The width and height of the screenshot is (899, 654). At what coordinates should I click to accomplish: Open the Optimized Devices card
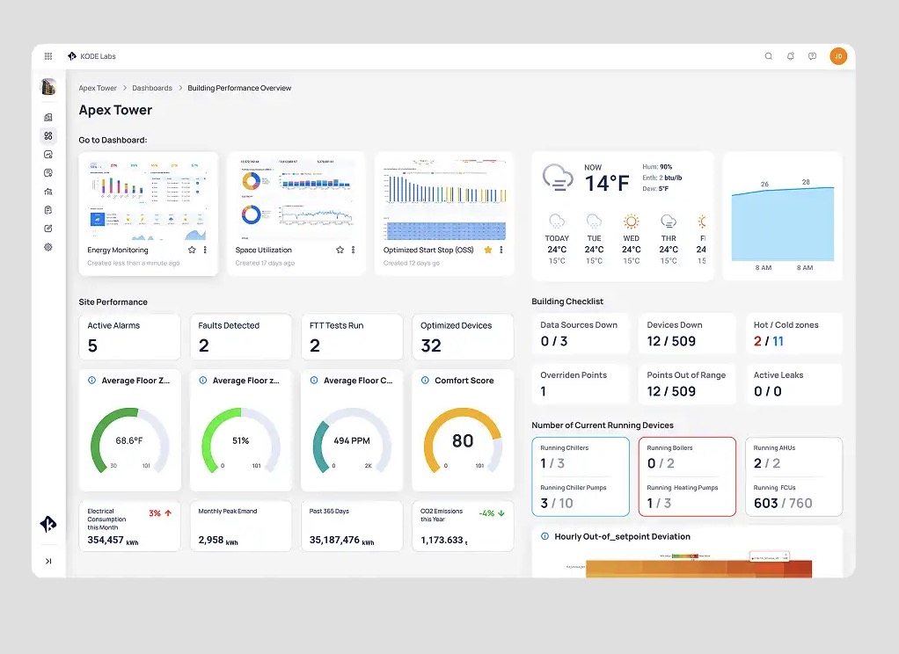click(463, 337)
